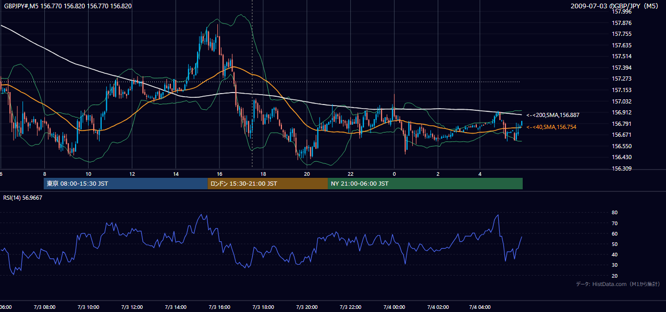Click price axis value 156.671
666x312 pixels.
(621, 135)
